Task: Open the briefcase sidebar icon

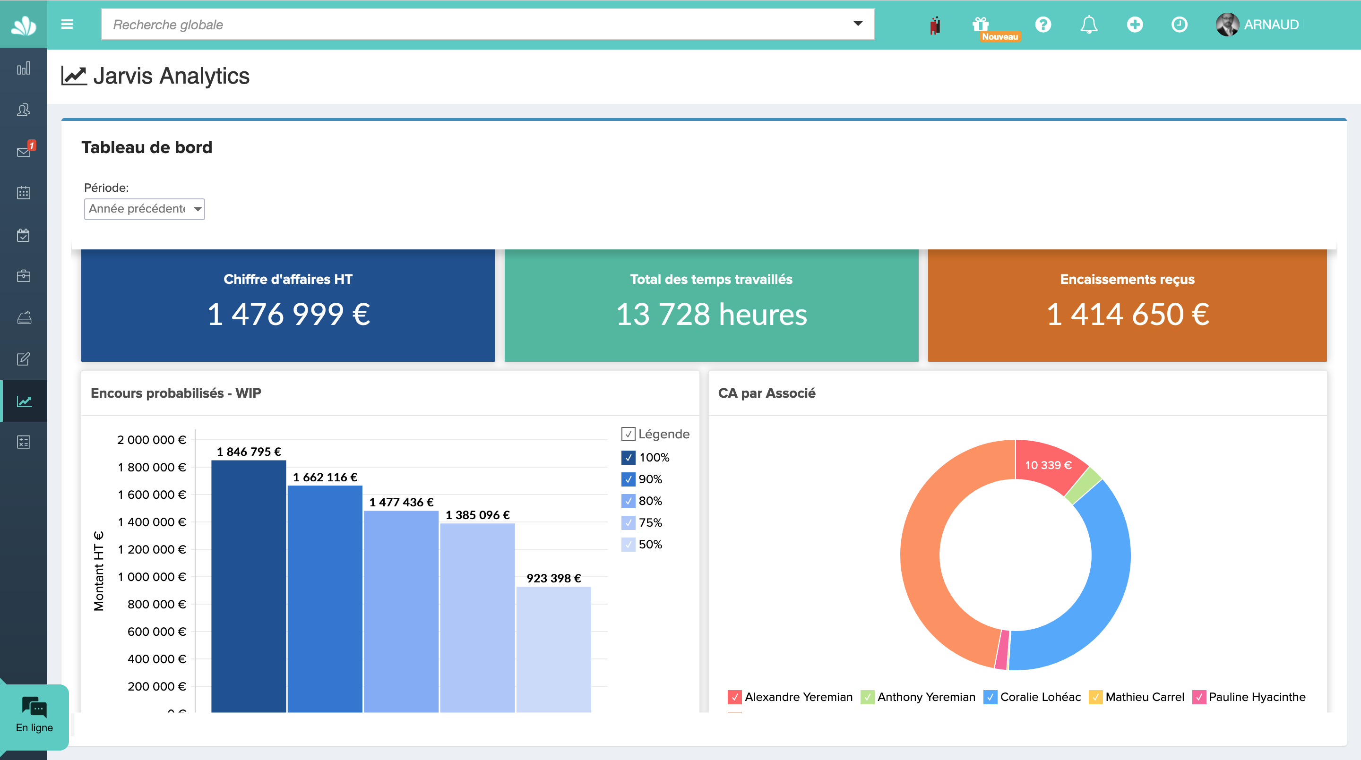Action: [23, 276]
